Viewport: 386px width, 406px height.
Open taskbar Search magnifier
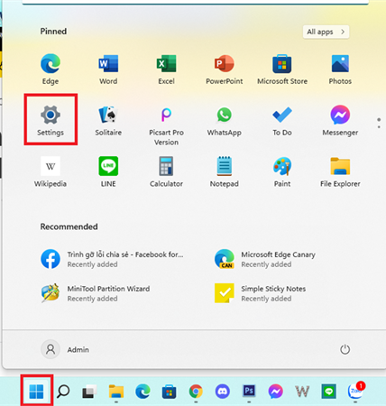click(63, 392)
